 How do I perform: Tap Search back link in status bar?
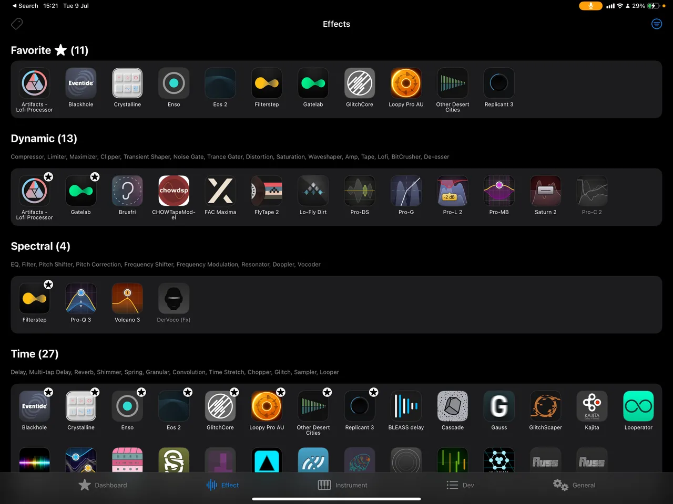pyautogui.click(x=25, y=6)
